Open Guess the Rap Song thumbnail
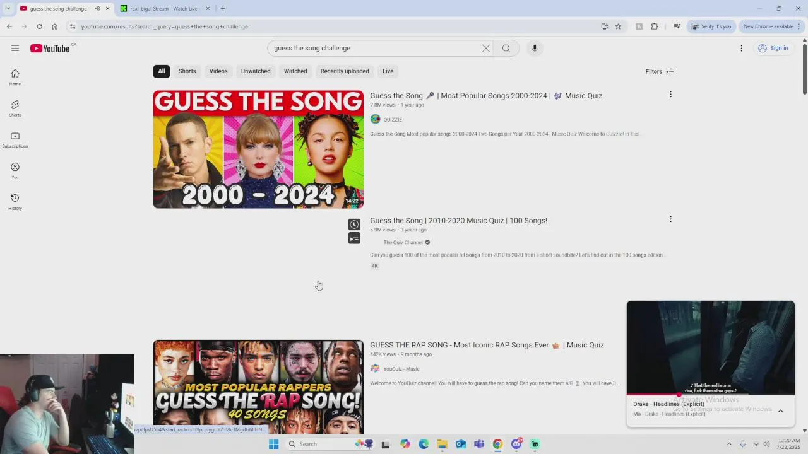The height and width of the screenshot is (454, 808). [258, 387]
